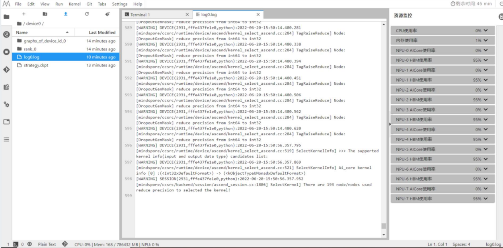Click the new folder icon
The width and height of the screenshot is (503, 248).
click(45, 14)
